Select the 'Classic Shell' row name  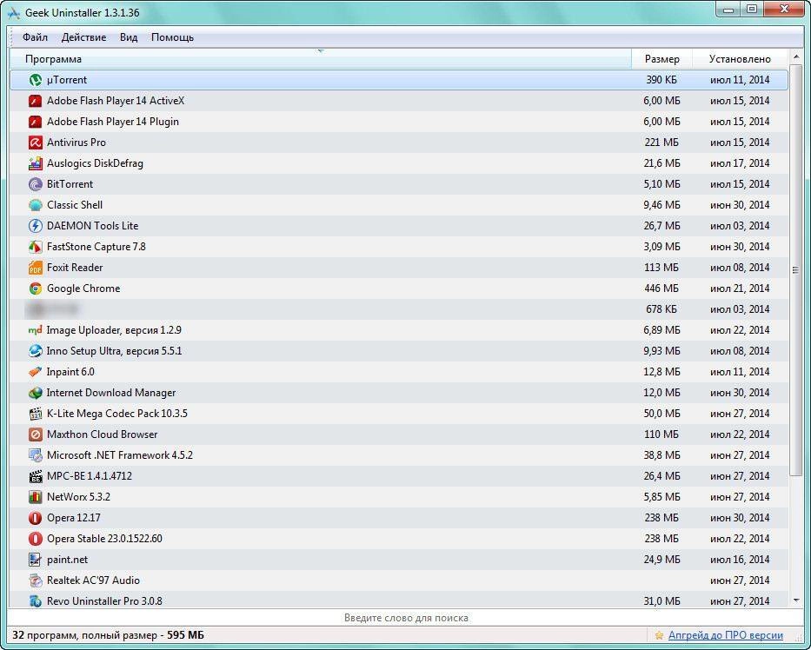tap(75, 205)
